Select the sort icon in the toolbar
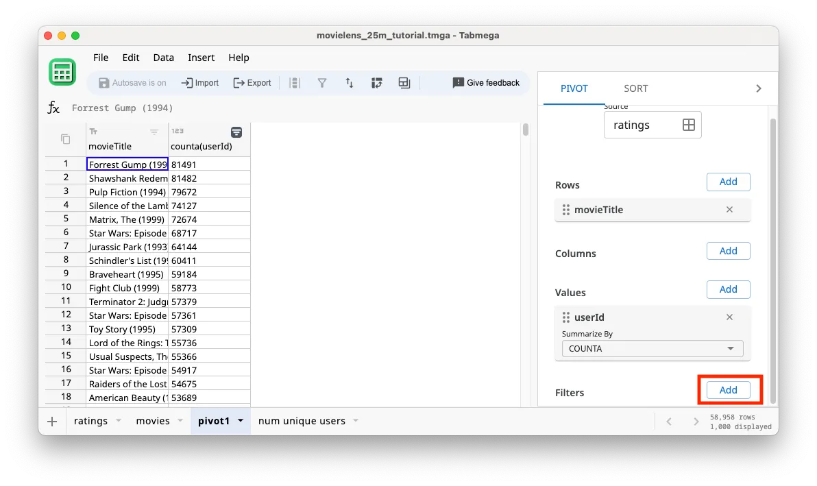 350,82
